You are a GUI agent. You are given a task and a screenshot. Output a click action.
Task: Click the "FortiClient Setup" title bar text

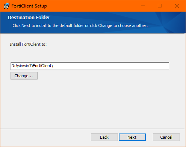[29, 6]
